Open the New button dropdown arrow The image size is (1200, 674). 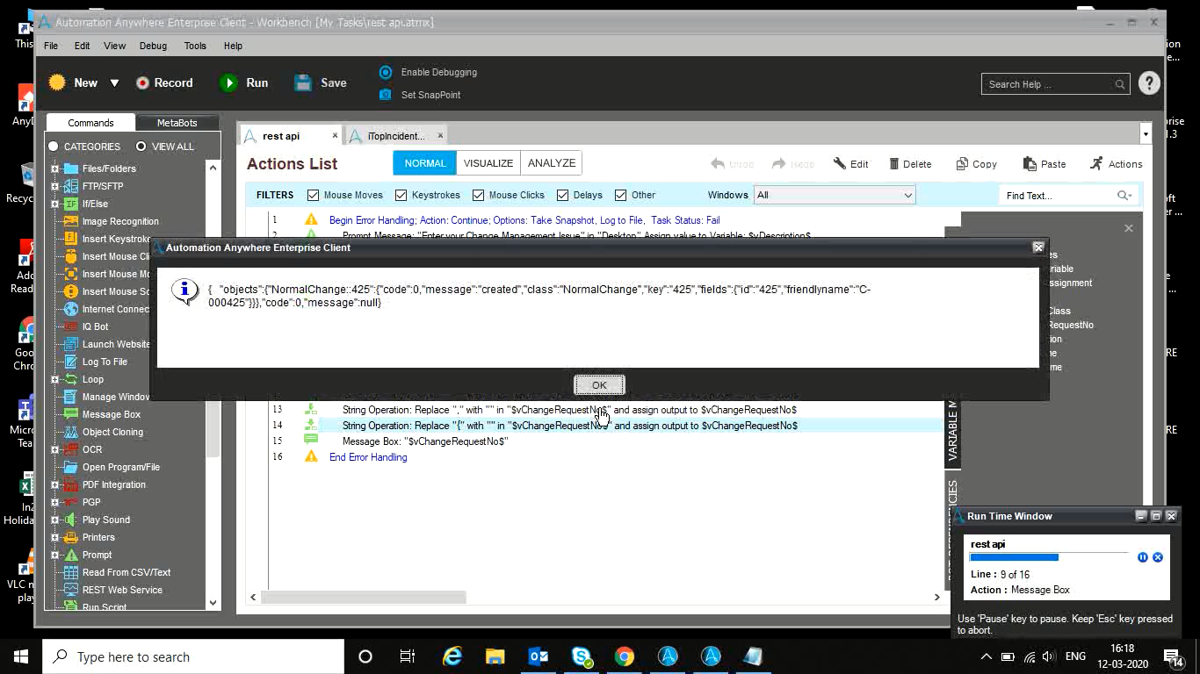[x=114, y=83]
